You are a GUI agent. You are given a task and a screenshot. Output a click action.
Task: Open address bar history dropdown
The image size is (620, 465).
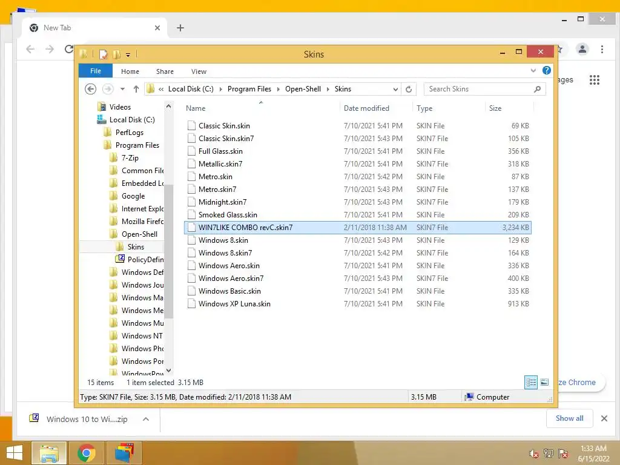pyautogui.click(x=395, y=90)
